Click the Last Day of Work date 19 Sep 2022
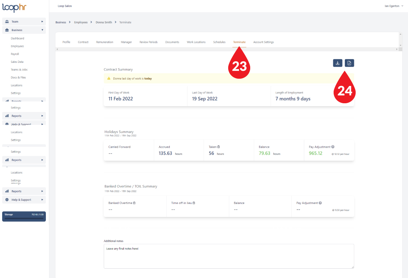 click(x=204, y=99)
